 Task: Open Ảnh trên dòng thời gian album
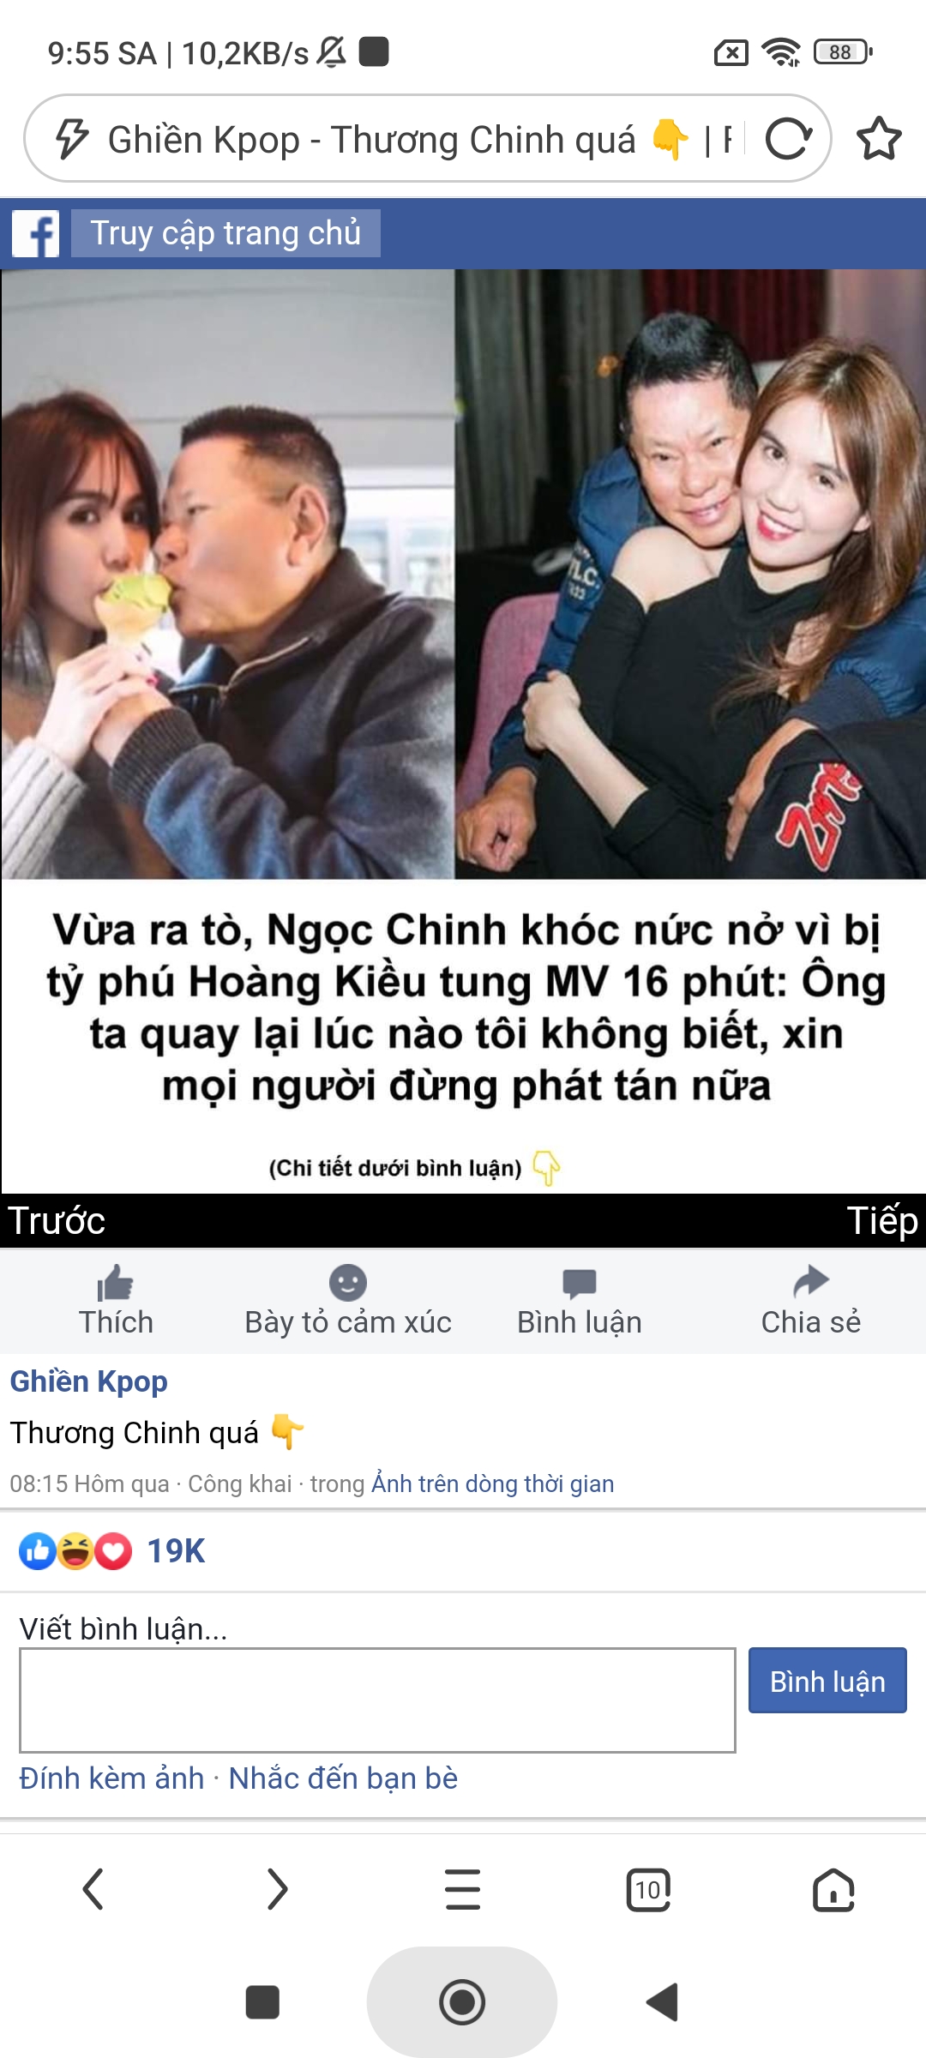click(493, 1483)
